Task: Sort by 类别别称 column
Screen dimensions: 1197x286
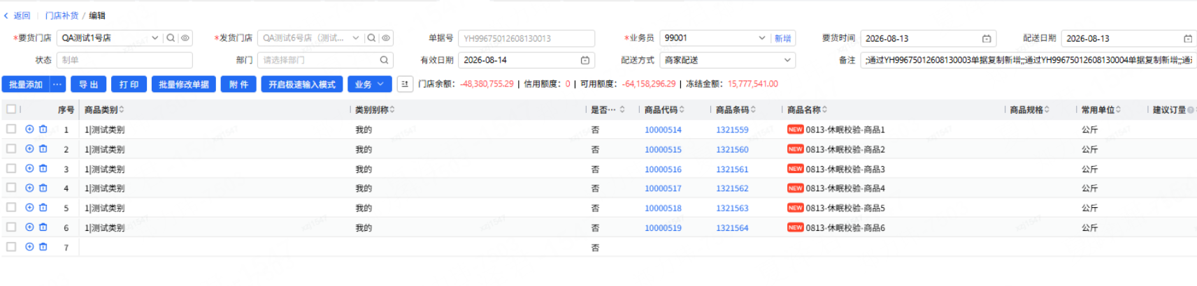Action: click(392, 110)
